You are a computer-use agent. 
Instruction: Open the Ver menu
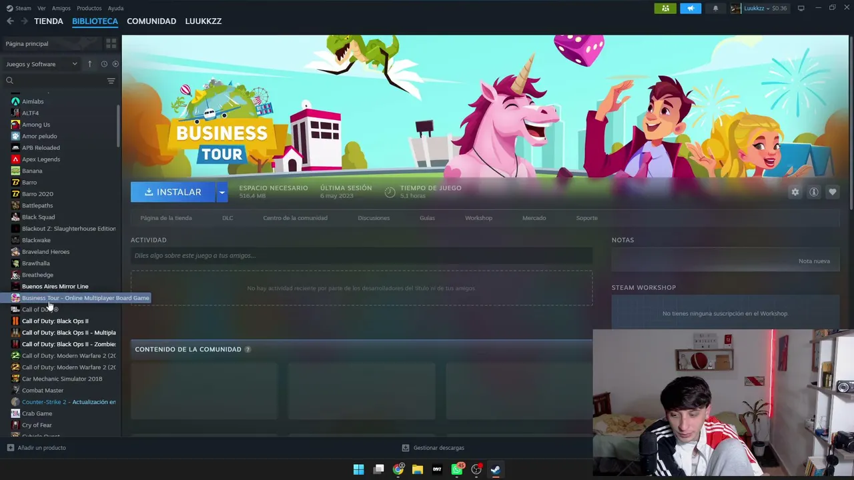click(x=41, y=8)
